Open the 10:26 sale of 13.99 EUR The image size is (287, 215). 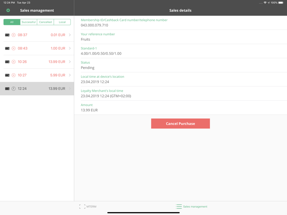point(37,62)
